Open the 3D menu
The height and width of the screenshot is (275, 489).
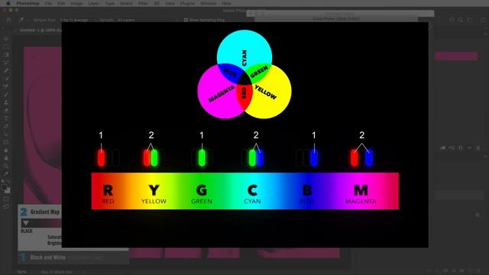(157, 3)
